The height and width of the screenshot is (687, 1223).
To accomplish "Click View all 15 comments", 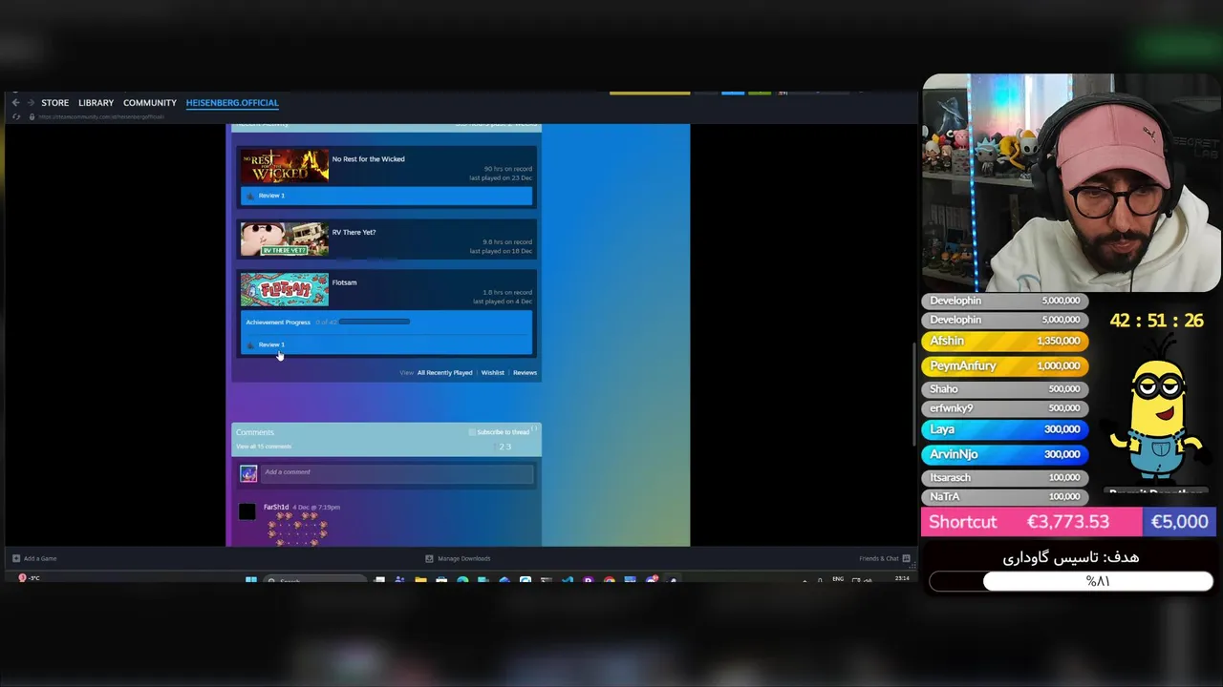I will [264, 447].
